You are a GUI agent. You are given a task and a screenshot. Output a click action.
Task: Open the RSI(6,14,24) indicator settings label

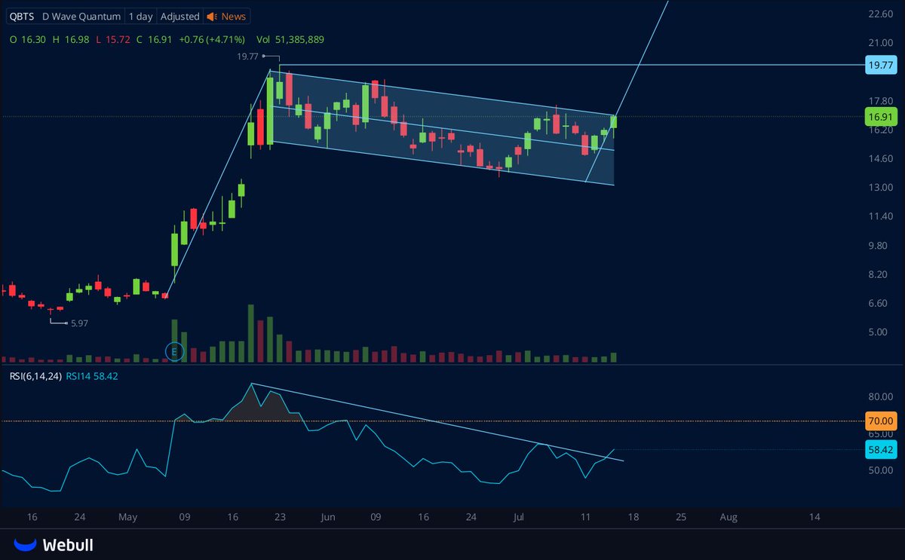(x=35, y=376)
